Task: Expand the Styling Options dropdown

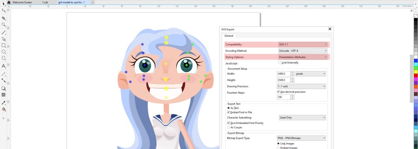Action: click(x=303, y=57)
